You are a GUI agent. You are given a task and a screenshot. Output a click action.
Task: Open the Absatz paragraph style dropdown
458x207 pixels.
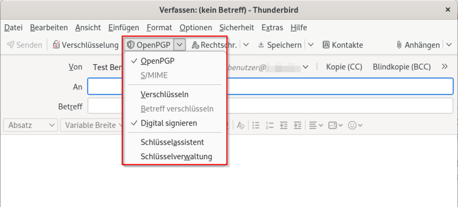pyautogui.click(x=30, y=126)
